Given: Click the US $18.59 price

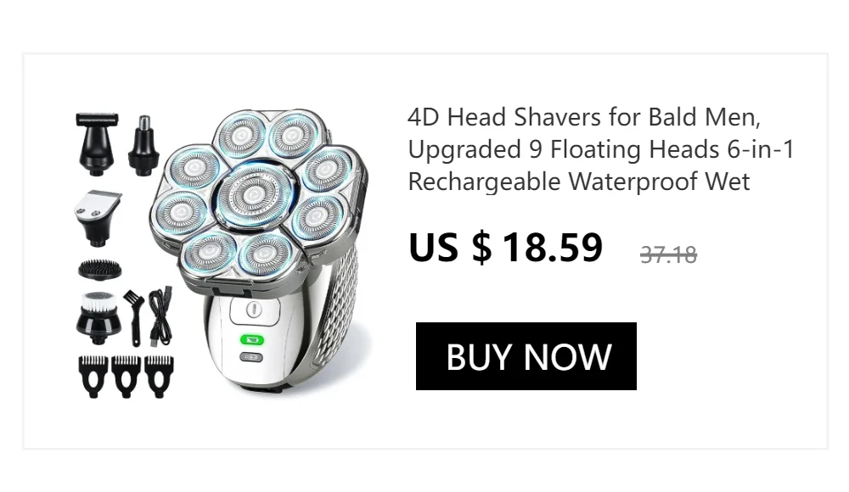Looking at the screenshot, I should click(505, 248).
